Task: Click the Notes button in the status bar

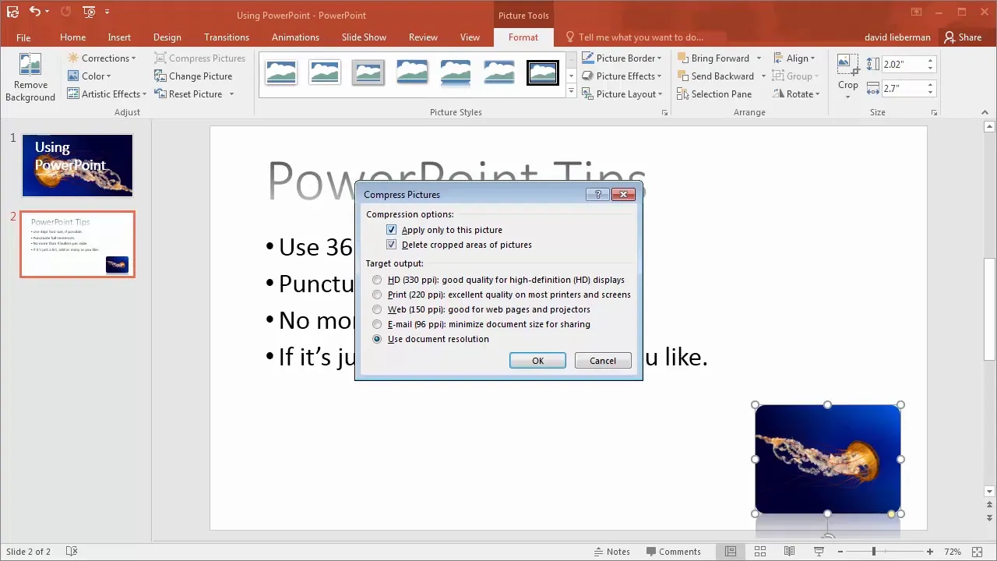Action: pos(611,552)
